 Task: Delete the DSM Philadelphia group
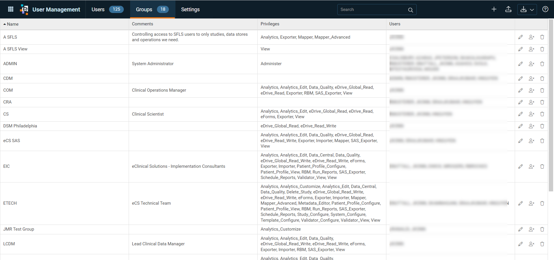(542, 126)
